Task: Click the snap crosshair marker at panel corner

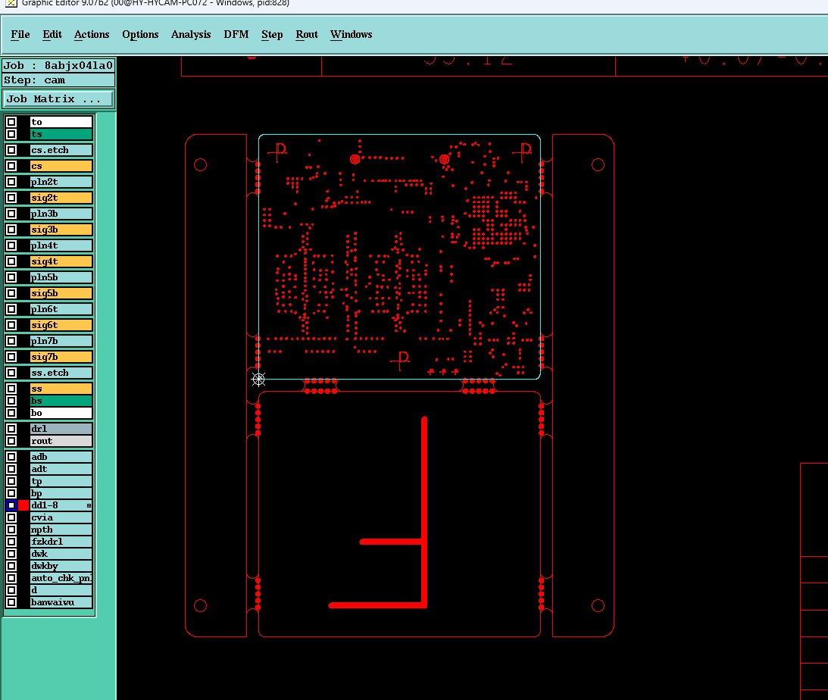Action: 258,379
